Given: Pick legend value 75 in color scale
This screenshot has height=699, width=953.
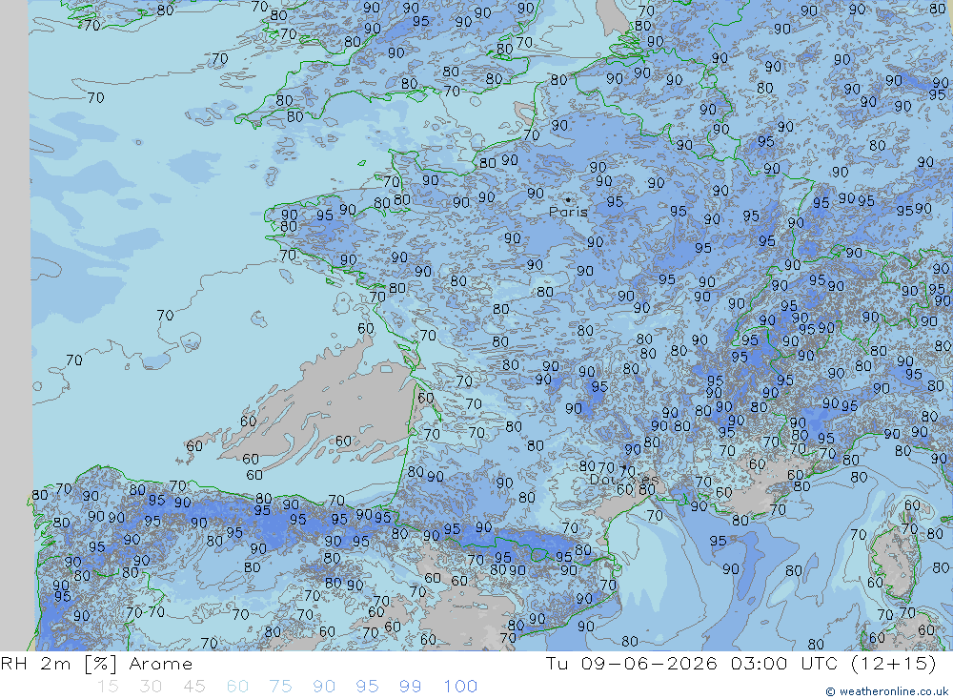Looking at the screenshot, I should click(281, 687).
